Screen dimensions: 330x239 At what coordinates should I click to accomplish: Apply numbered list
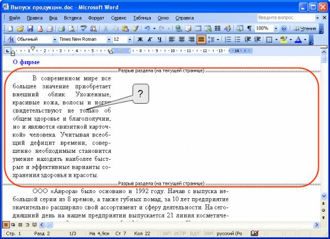[x=228, y=39]
